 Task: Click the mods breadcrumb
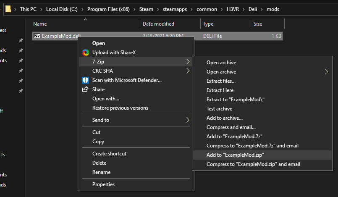pyautogui.click(x=273, y=9)
